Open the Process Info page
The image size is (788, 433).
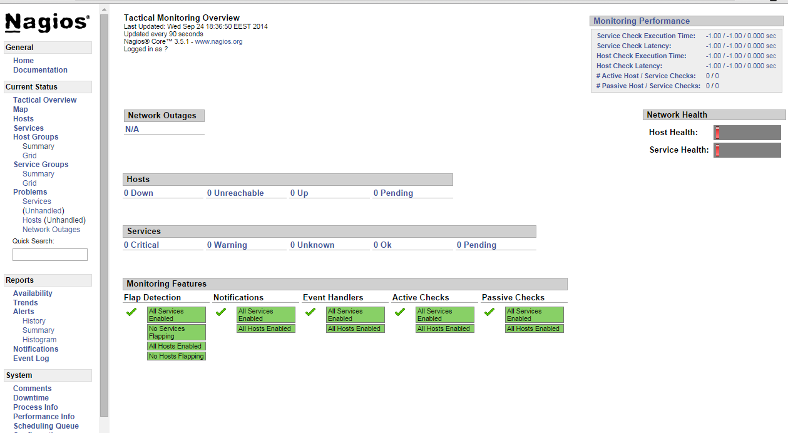tap(36, 407)
